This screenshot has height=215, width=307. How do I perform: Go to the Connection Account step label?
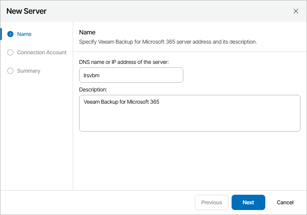tap(42, 52)
